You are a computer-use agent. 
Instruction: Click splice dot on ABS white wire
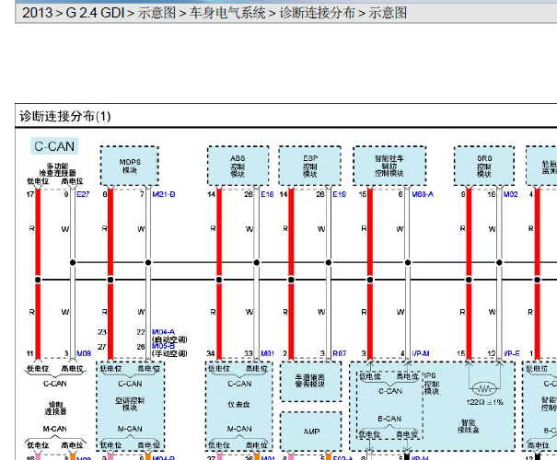[257, 262]
